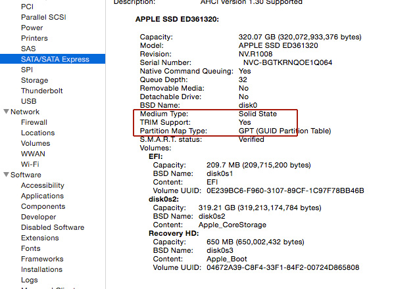Select PCI in the sidebar
The height and width of the screenshot is (289, 417).
27,7
